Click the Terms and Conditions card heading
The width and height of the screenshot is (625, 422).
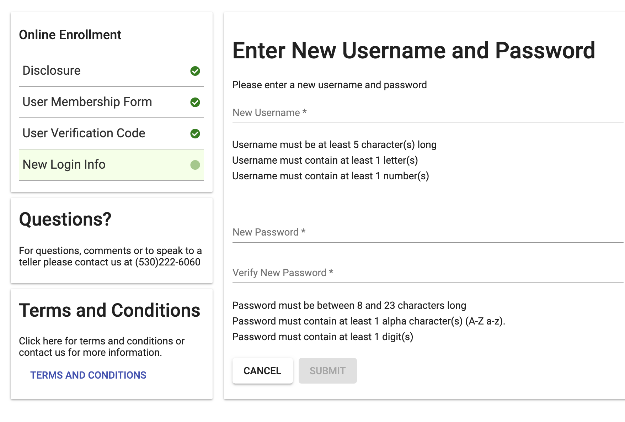tap(109, 310)
